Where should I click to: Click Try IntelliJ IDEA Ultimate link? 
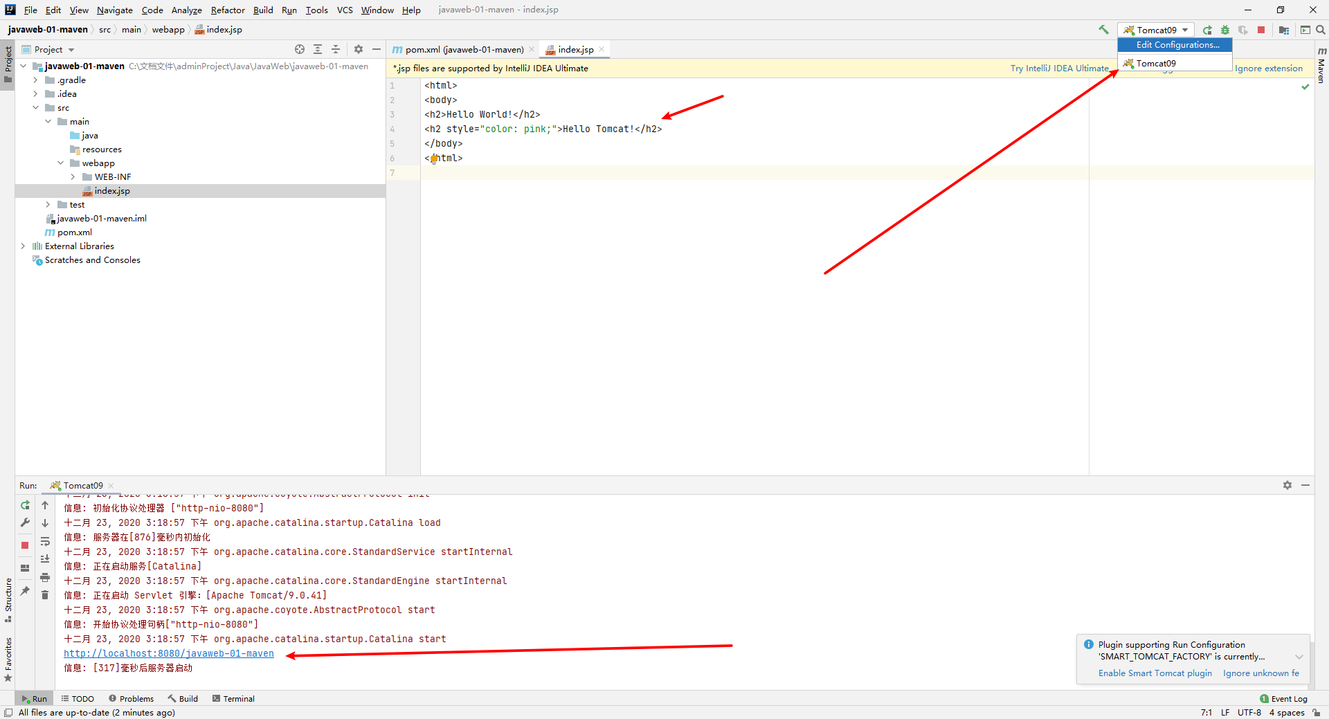[1060, 69]
